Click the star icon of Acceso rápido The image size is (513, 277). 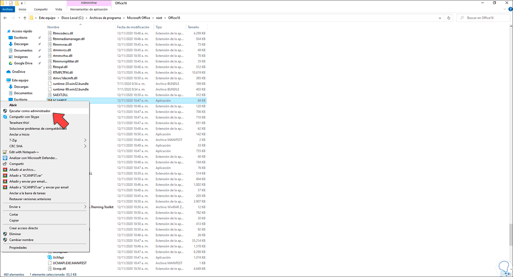9,31
